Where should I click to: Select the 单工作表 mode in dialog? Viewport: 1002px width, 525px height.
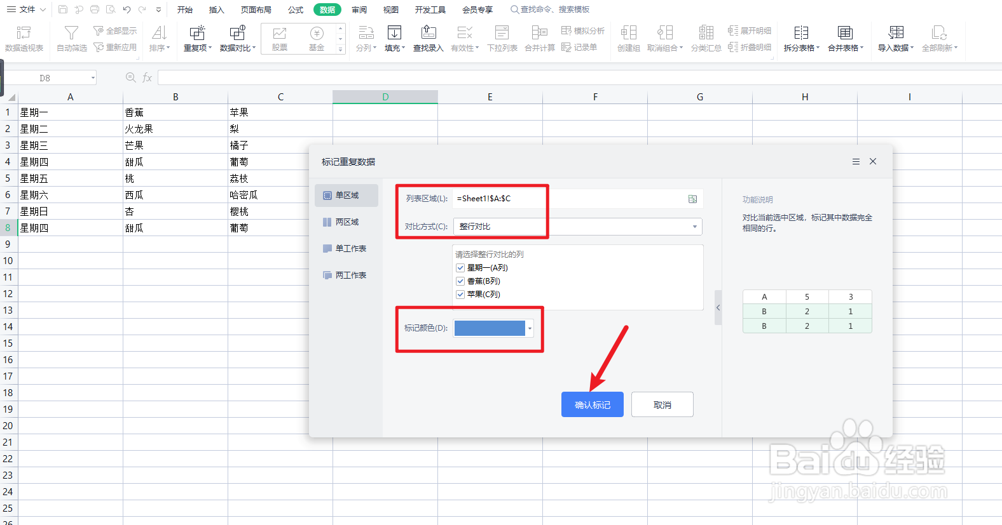point(347,249)
